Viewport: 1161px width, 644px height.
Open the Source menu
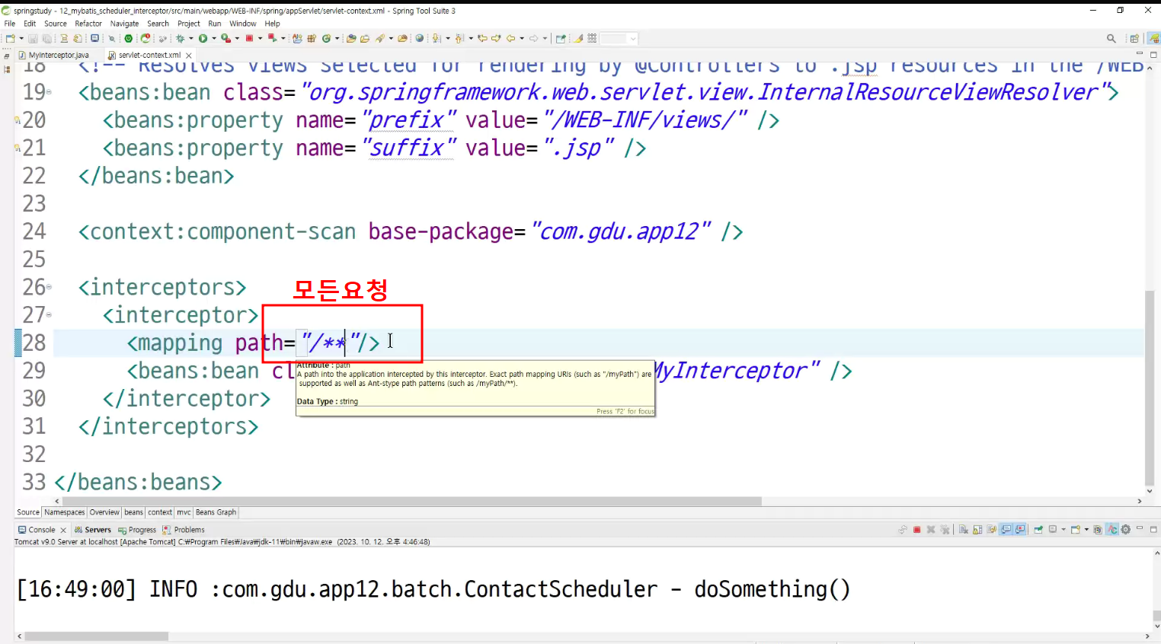click(56, 24)
